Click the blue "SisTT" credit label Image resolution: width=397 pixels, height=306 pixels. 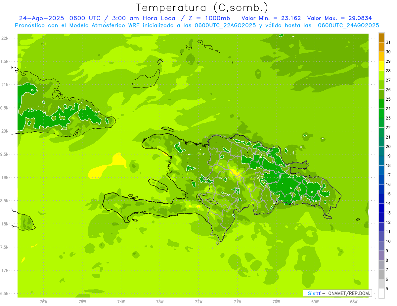[314, 293]
